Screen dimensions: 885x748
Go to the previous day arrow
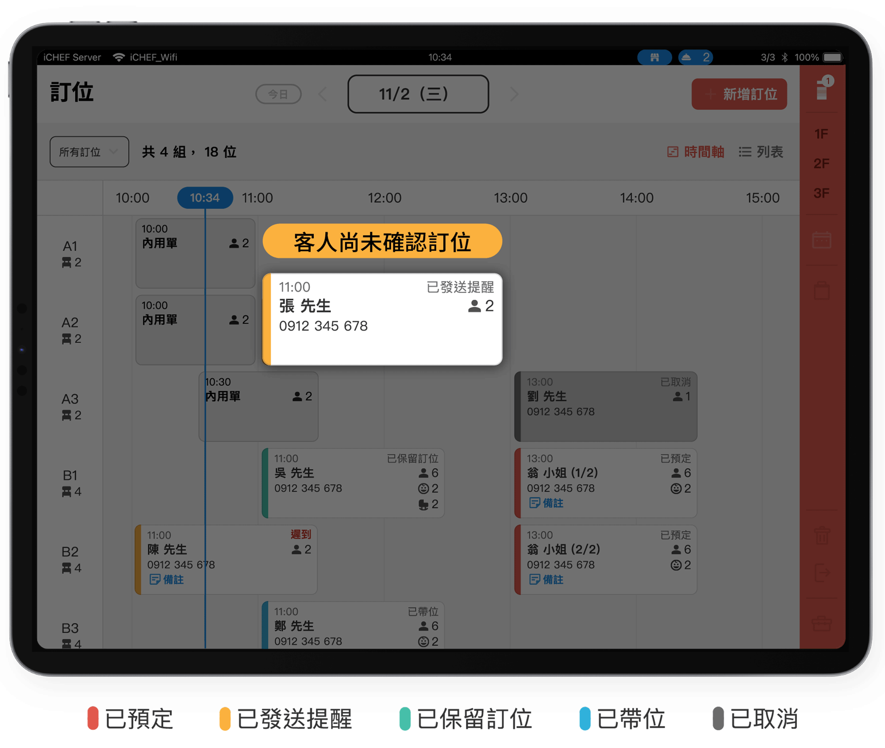pyautogui.click(x=323, y=94)
